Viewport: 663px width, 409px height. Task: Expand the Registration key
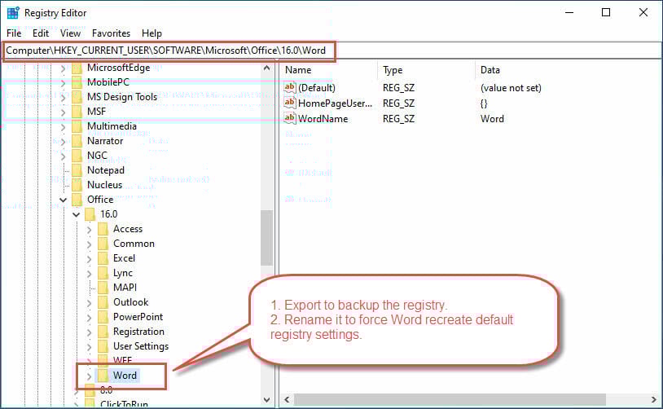90,332
